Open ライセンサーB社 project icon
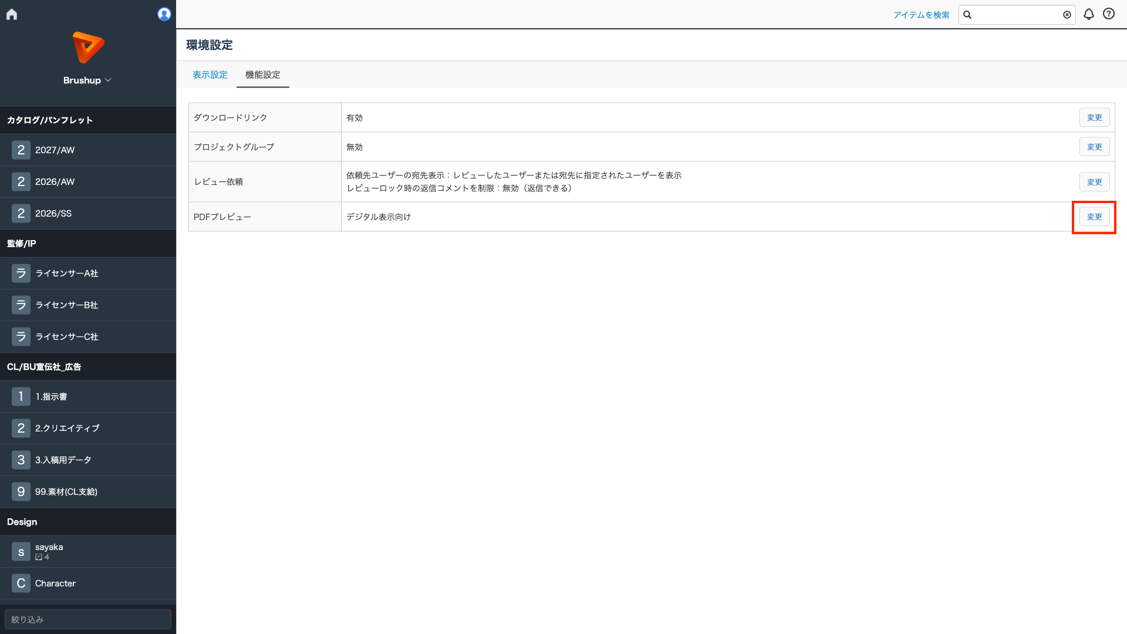This screenshot has width=1127, height=634. (x=21, y=305)
